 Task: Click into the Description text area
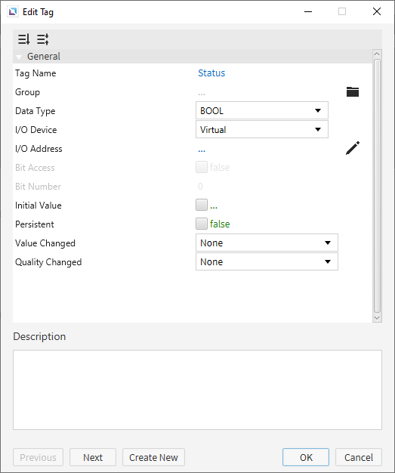[x=197, y=390]
